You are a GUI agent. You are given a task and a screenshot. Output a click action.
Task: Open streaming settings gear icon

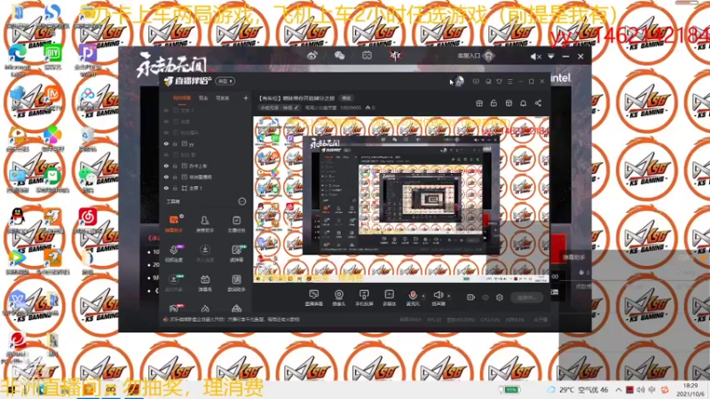[x=500, y=297]
